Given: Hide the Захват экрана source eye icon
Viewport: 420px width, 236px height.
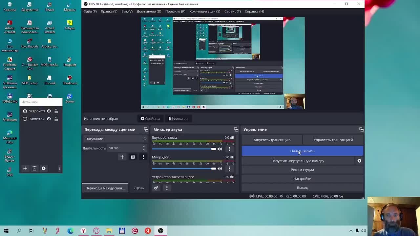Looking at the screenshot, I should point(49,119).
